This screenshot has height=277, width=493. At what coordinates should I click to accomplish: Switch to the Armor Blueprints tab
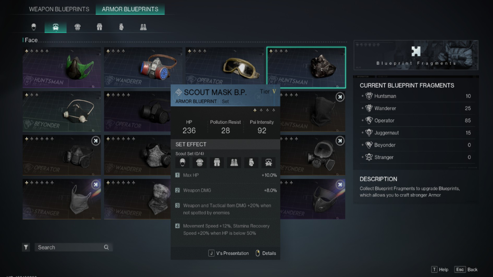130,9
